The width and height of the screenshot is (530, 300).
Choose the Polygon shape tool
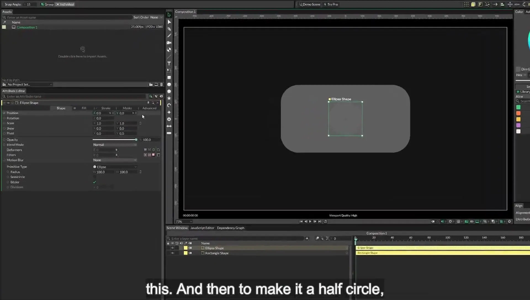169,91
